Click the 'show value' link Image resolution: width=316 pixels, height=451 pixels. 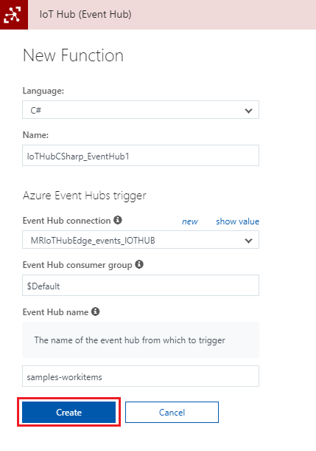238,221
